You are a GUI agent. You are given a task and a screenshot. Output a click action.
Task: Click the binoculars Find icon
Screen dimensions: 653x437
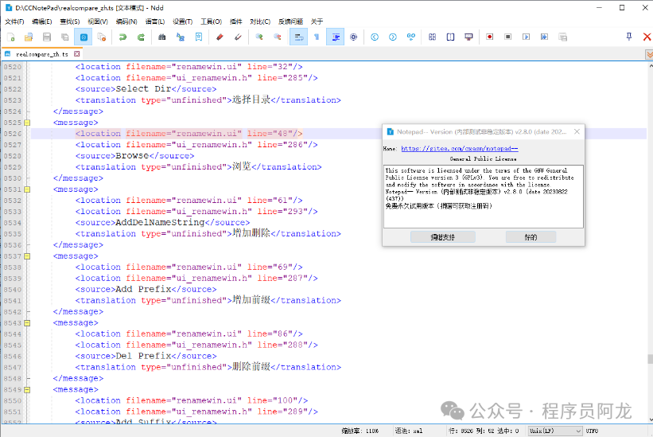click(x=162, y=37)
